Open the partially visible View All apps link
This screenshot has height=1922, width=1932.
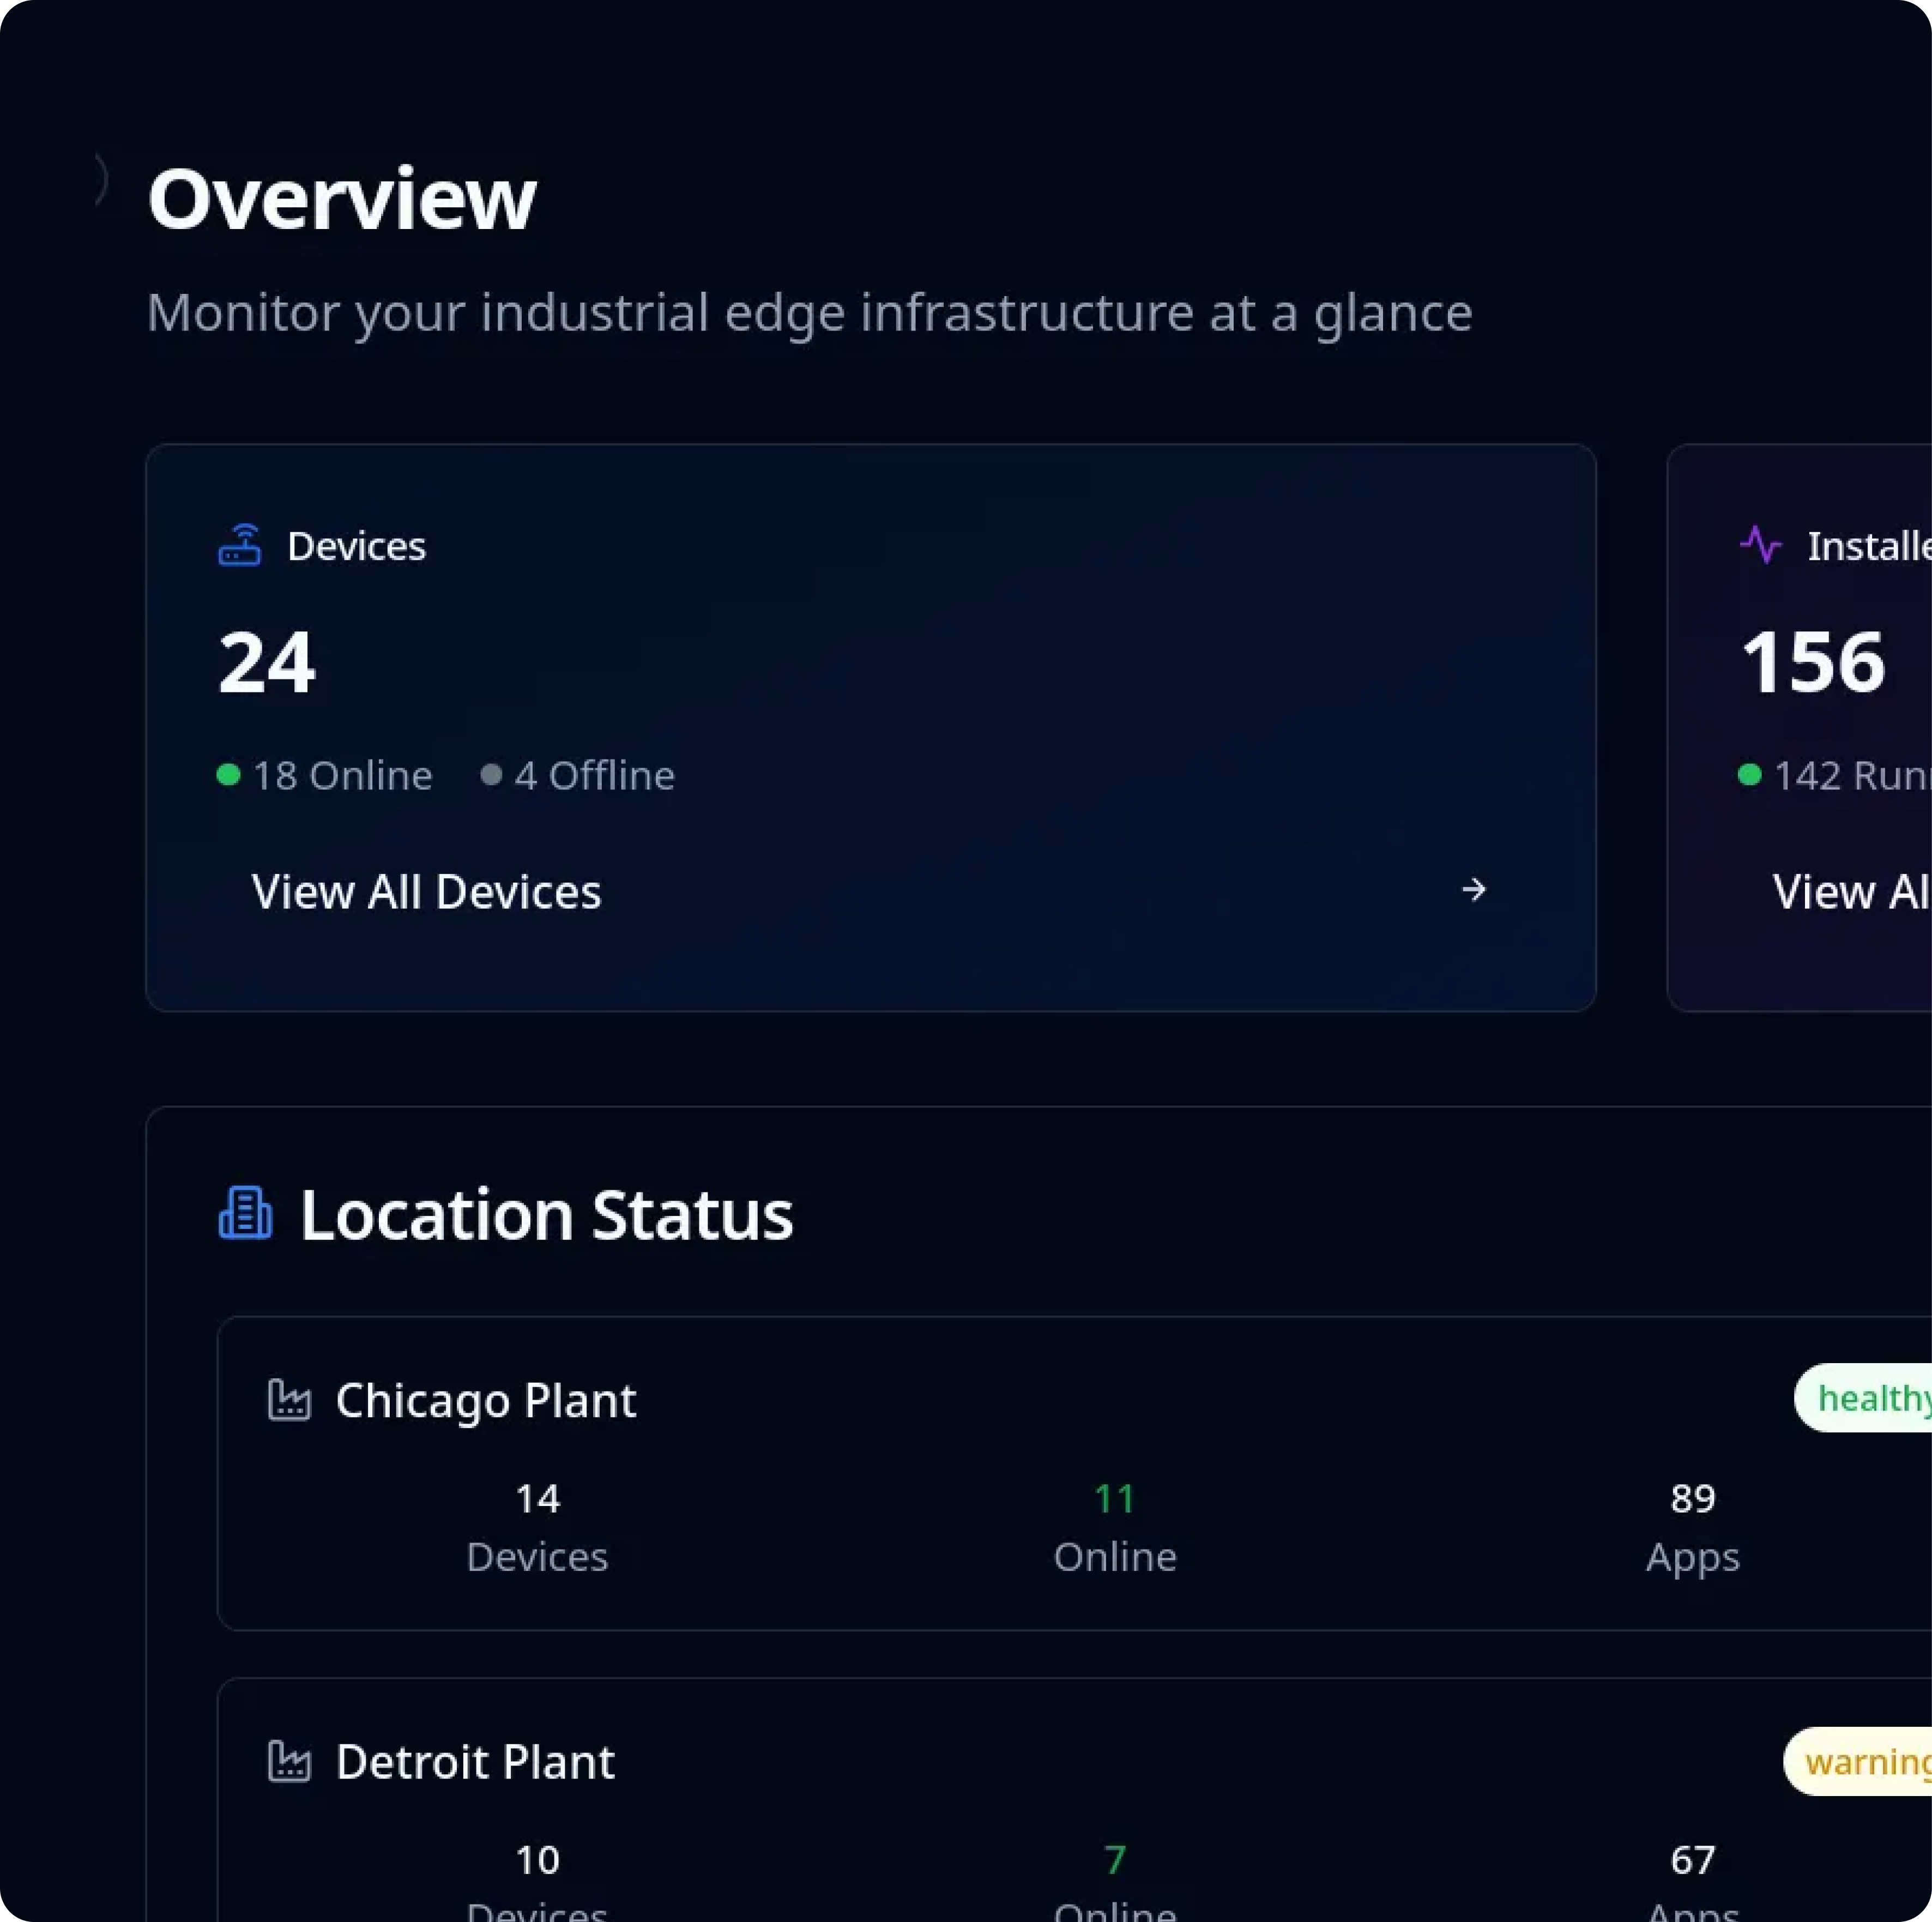click(1849, 892)
